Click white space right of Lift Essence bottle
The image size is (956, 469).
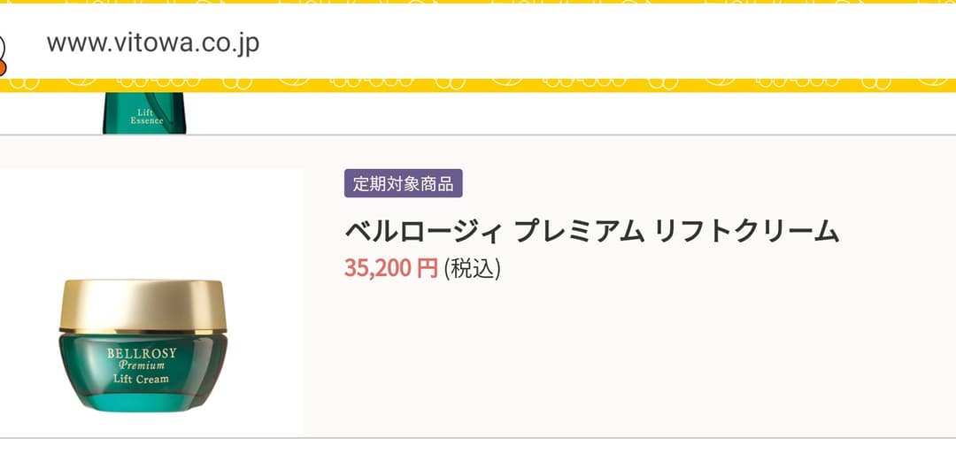coord(531,113)
